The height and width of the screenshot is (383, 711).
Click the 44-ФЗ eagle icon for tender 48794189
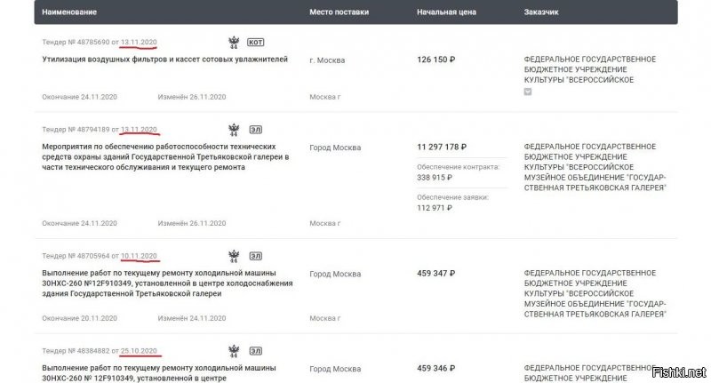[x=234, y=130]
